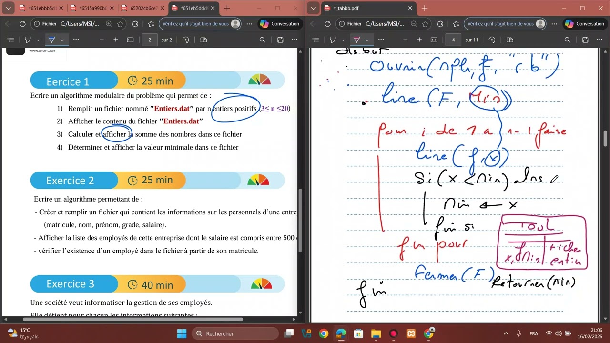Toggle page view layout in left PDF window

click(x=203, y=40)
